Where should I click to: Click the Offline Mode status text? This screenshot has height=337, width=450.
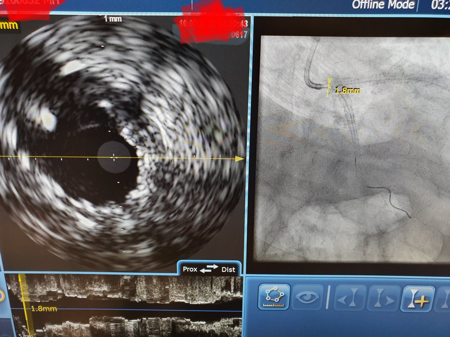(383, 5)
